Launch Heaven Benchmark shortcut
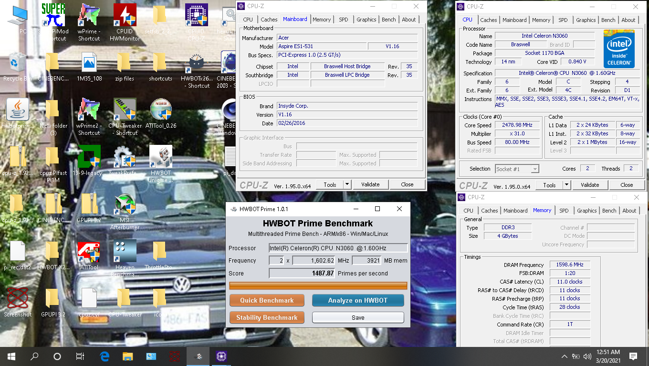The width and height of the screenshot is (649, 366). click(x=125, y=258)
